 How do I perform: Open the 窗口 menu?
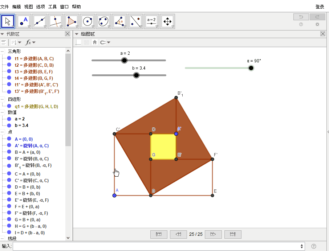click(x=64, y=7)
